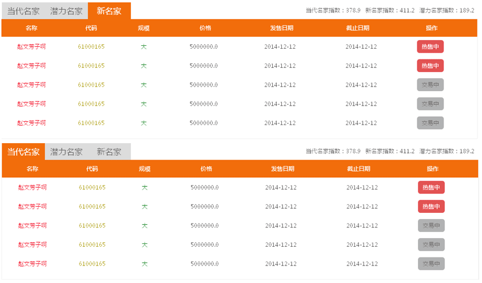
Task: Click 发售日期 column header in upper table
Action: pos(282,28)
